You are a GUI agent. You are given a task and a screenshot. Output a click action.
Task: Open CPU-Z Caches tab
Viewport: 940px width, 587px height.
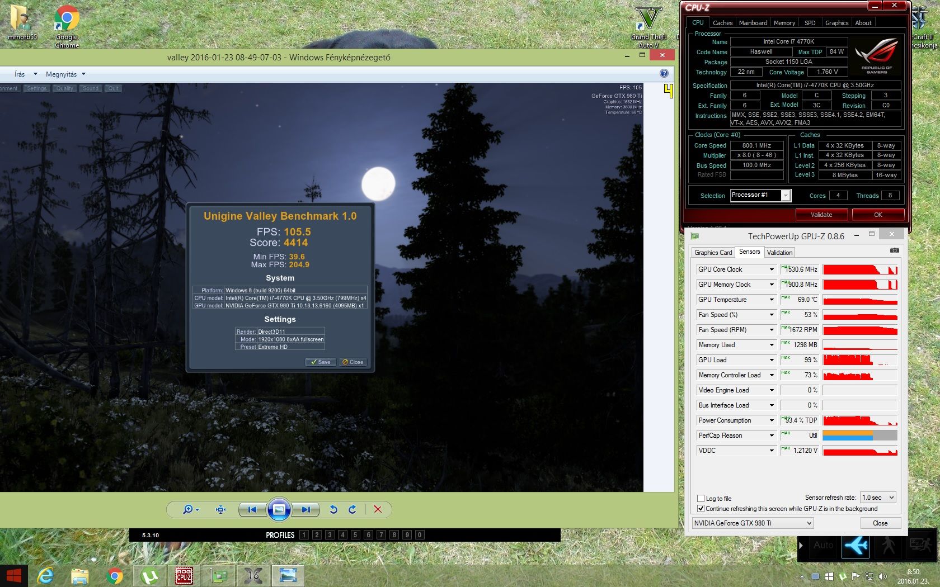tap(722, 23)
